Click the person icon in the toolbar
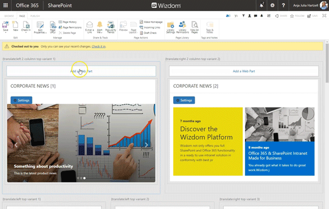Viewport: 329px width, 209px height. (249, 16)
